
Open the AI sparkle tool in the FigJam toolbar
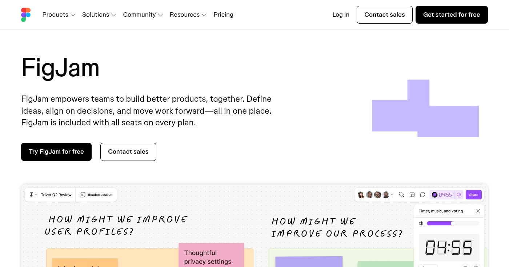point(401,194)
